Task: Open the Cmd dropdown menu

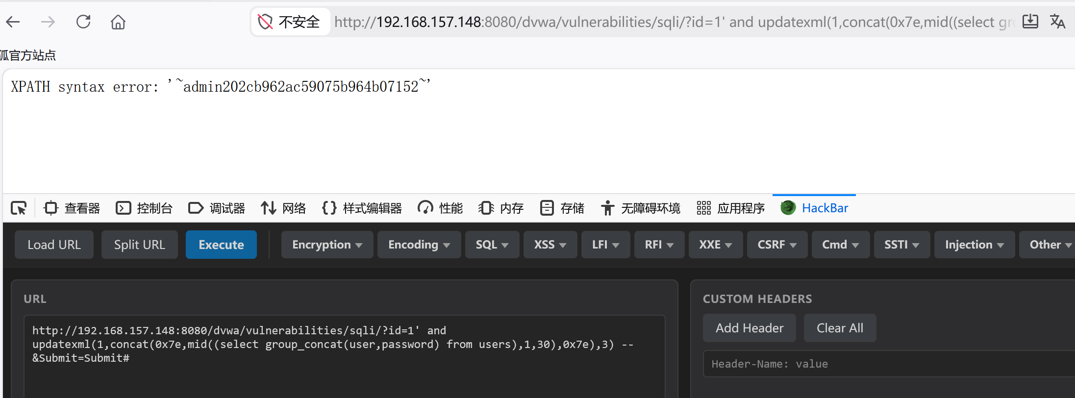Action: [x=840, y=245]
